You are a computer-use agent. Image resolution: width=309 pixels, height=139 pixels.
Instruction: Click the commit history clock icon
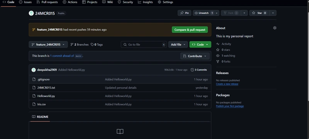(192, 70)
